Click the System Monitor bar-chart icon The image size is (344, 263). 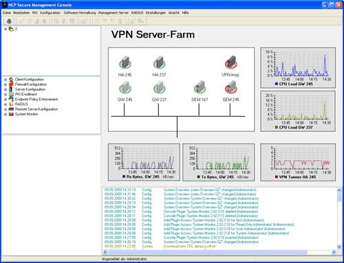click(x=11, y=114)
